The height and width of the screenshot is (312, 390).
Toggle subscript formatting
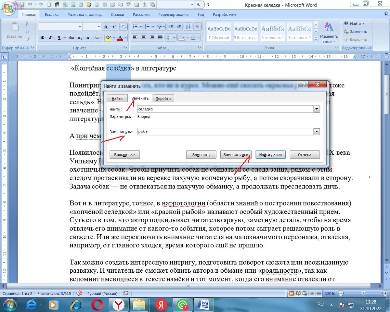(x=80, y=38)
